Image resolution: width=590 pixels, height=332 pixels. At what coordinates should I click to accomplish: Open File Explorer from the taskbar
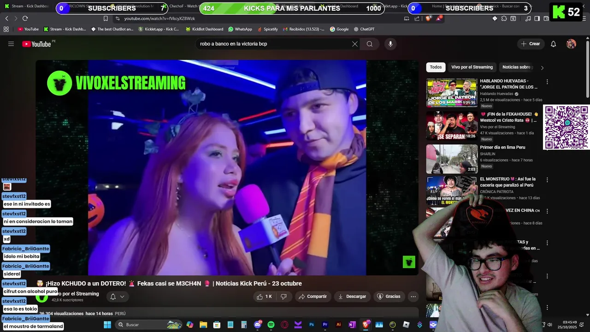click(203, 325)
